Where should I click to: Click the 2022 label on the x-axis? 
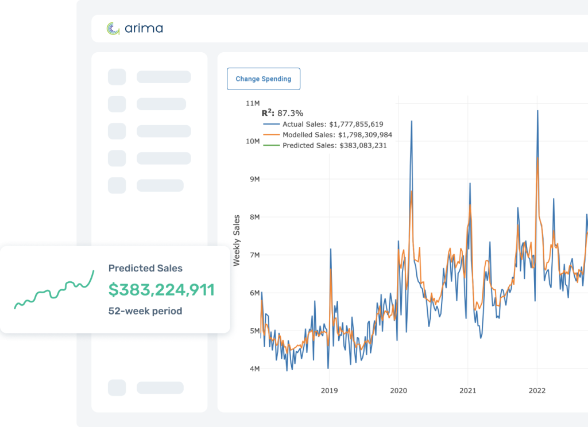coord(537,390)
